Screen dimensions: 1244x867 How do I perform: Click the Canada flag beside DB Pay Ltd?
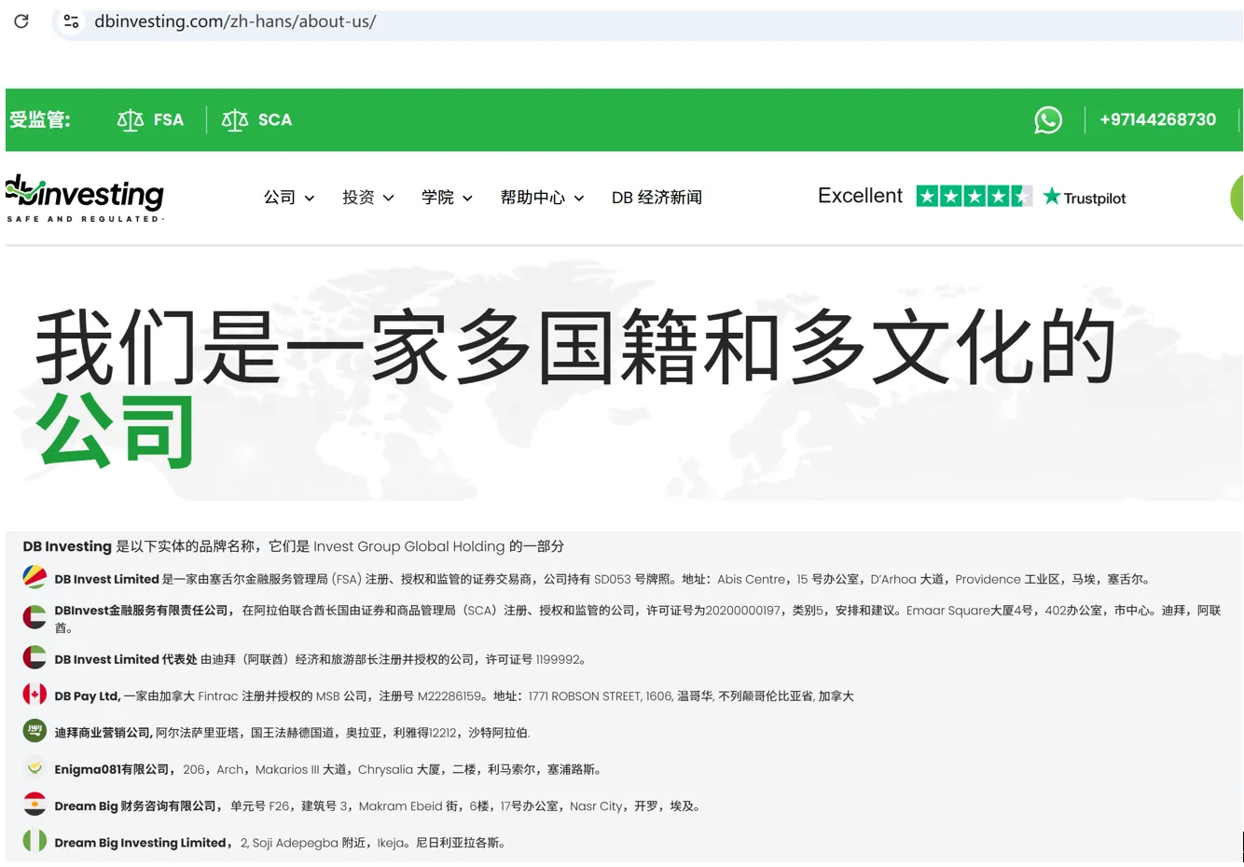tap(35, 694)
